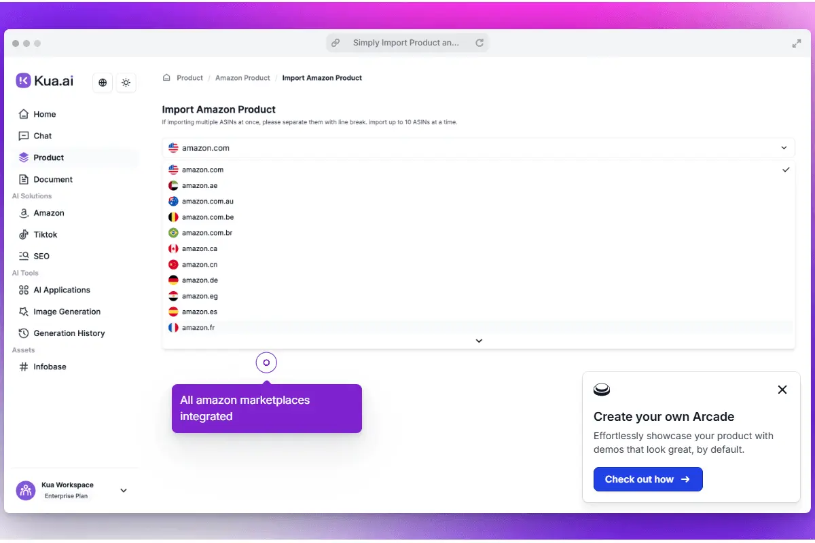The image size is (815, 543).
Task: Select amazon.ca marketplace
Action: (478, 248)
